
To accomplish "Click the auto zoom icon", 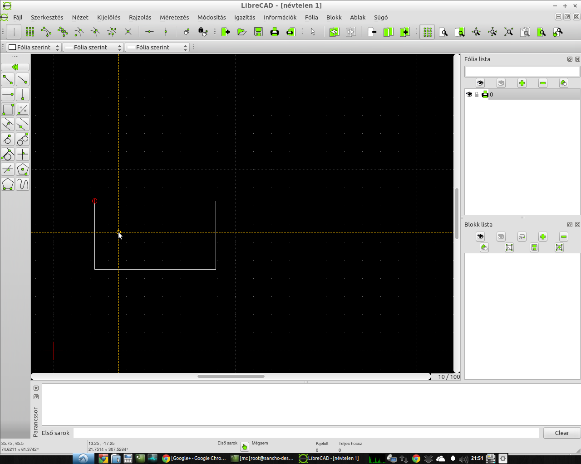I will coord(509,32).
